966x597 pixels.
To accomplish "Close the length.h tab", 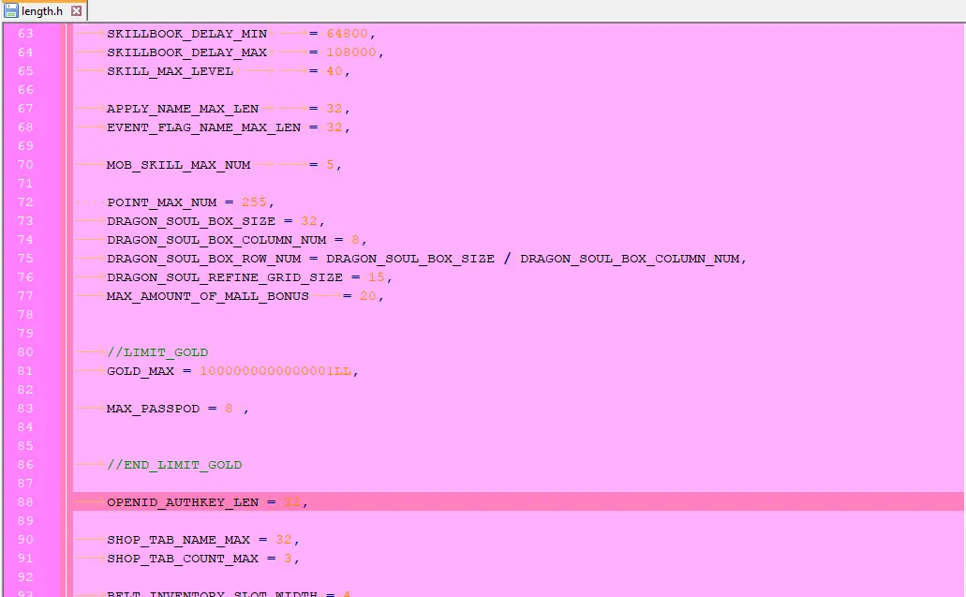I will (x=77, y=11).
